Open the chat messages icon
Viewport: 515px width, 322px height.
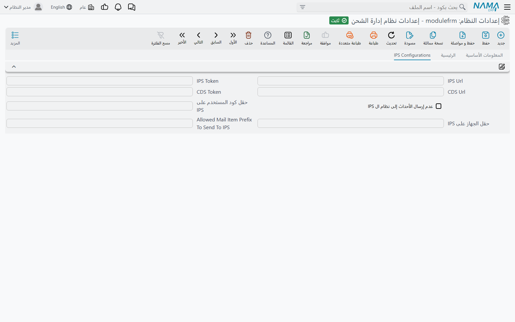[x=132, y=7]
